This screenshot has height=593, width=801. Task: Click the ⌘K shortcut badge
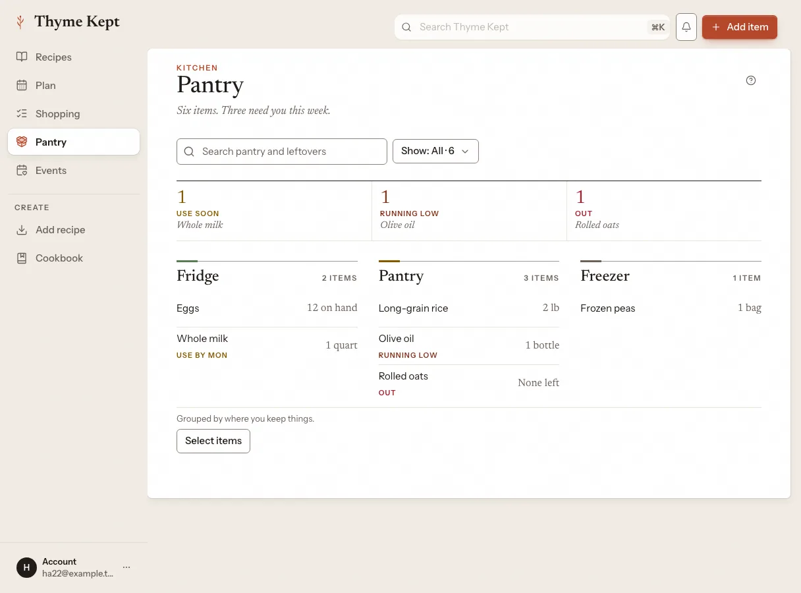coord(657,27)
